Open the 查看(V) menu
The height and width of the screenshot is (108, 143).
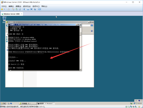(x=18, y=6)
